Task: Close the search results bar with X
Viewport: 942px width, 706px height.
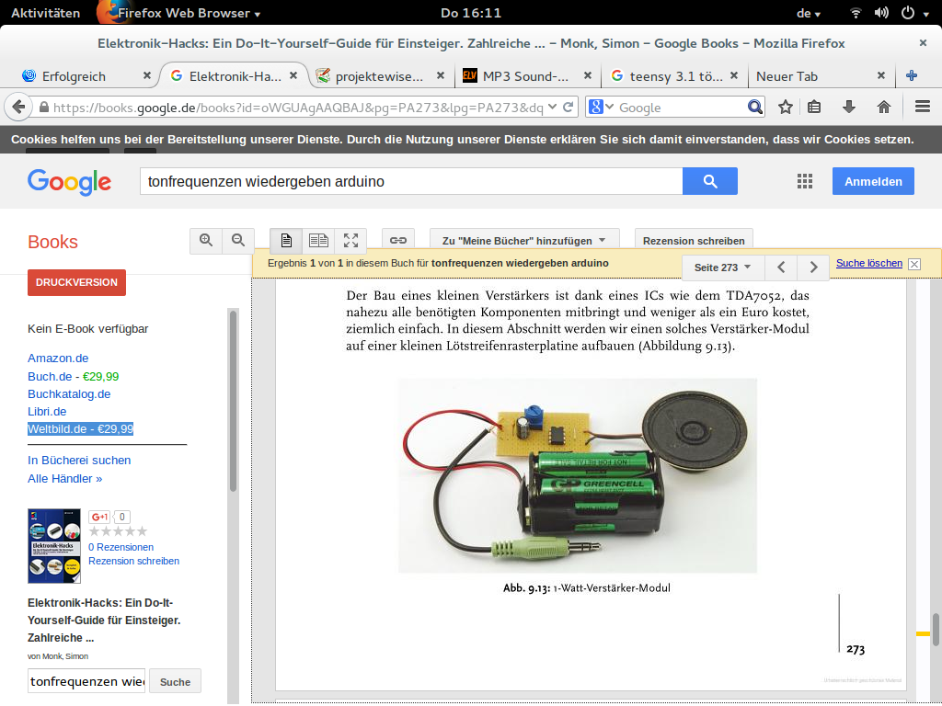Action: (x=914, y=264)
